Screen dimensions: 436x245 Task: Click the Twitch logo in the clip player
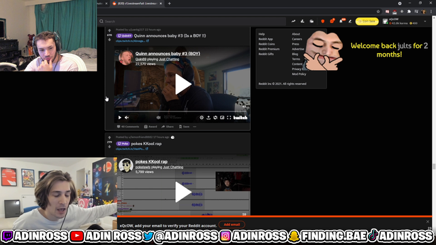pyautogui.click(x=240, y=118)
